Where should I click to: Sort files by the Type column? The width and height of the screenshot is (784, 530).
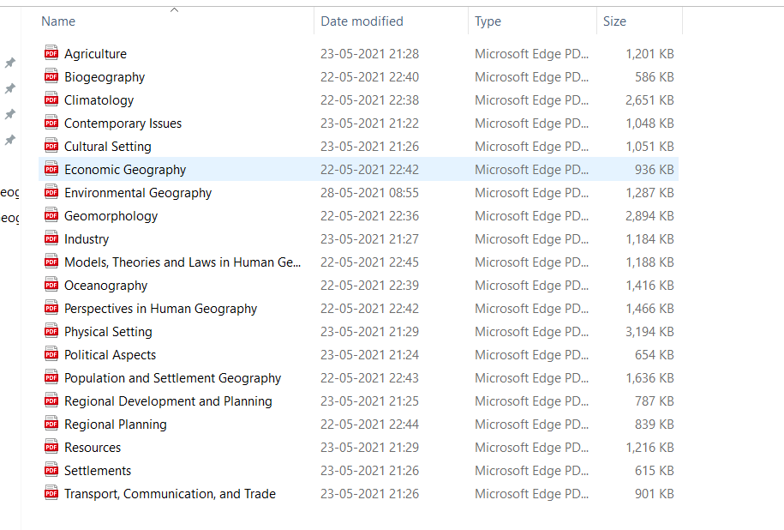click(x=488, y=21)
